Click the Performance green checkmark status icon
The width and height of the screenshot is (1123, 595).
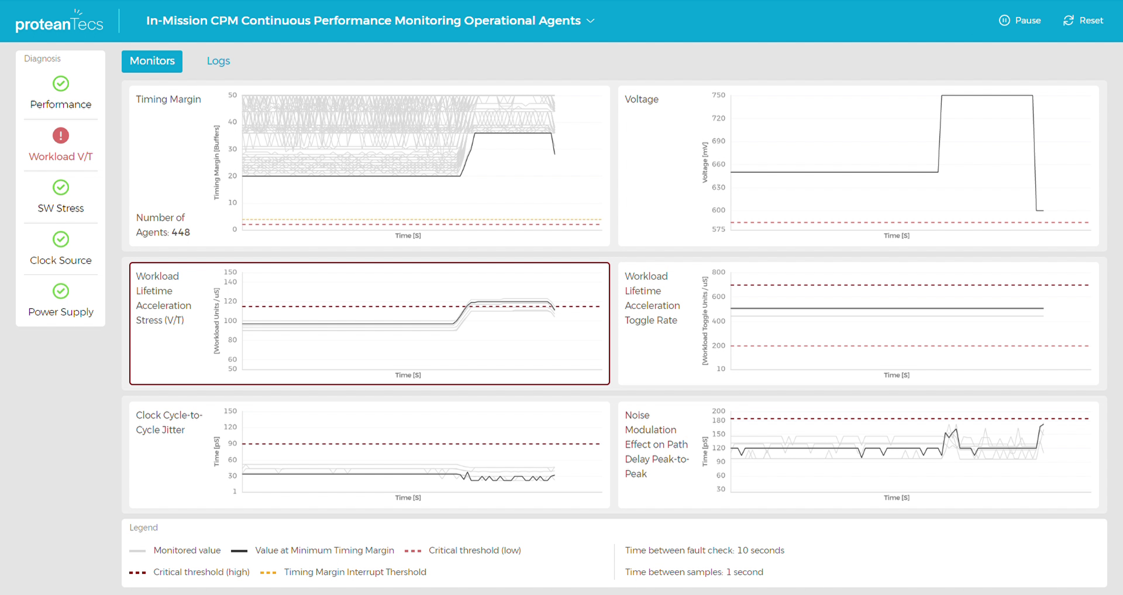click(x=61, y=83)
